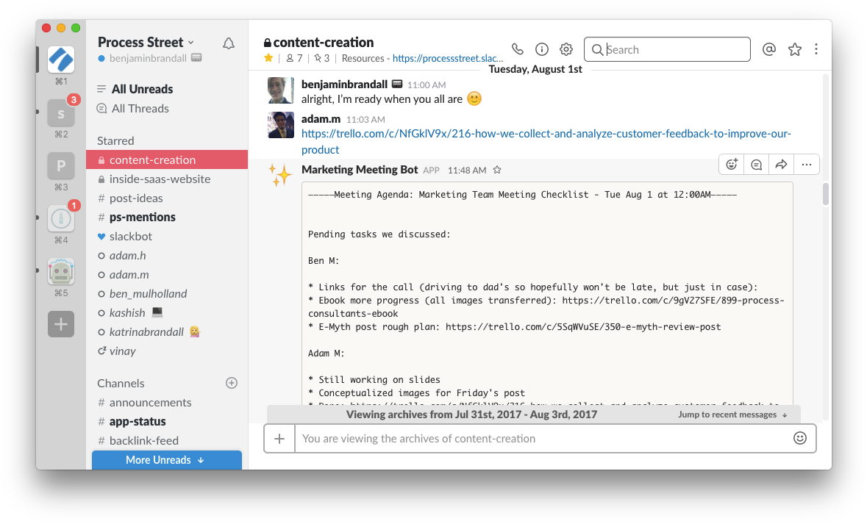The image size is (867, 524).
Task: Open channel settings gear
Action: (566, 49)
